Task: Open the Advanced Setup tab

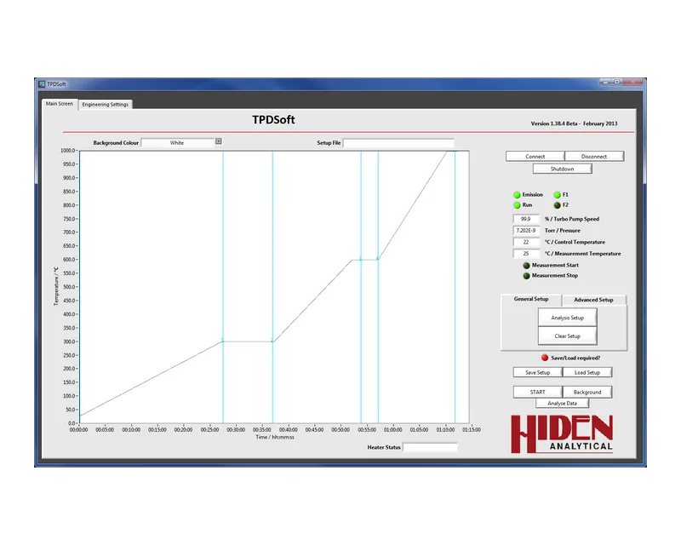Action: pyautogui.click(x=593, y=300)
